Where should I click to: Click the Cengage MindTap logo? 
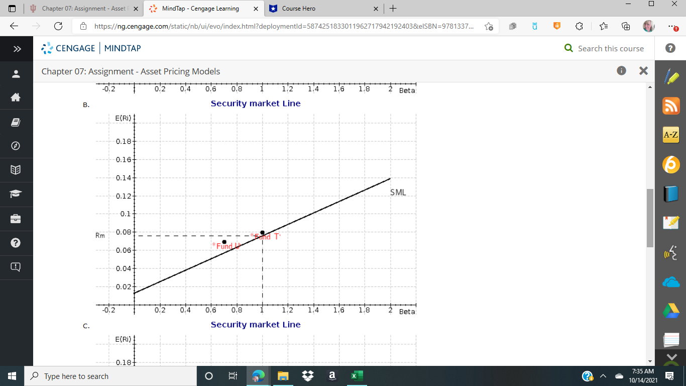tap(91, 48)
